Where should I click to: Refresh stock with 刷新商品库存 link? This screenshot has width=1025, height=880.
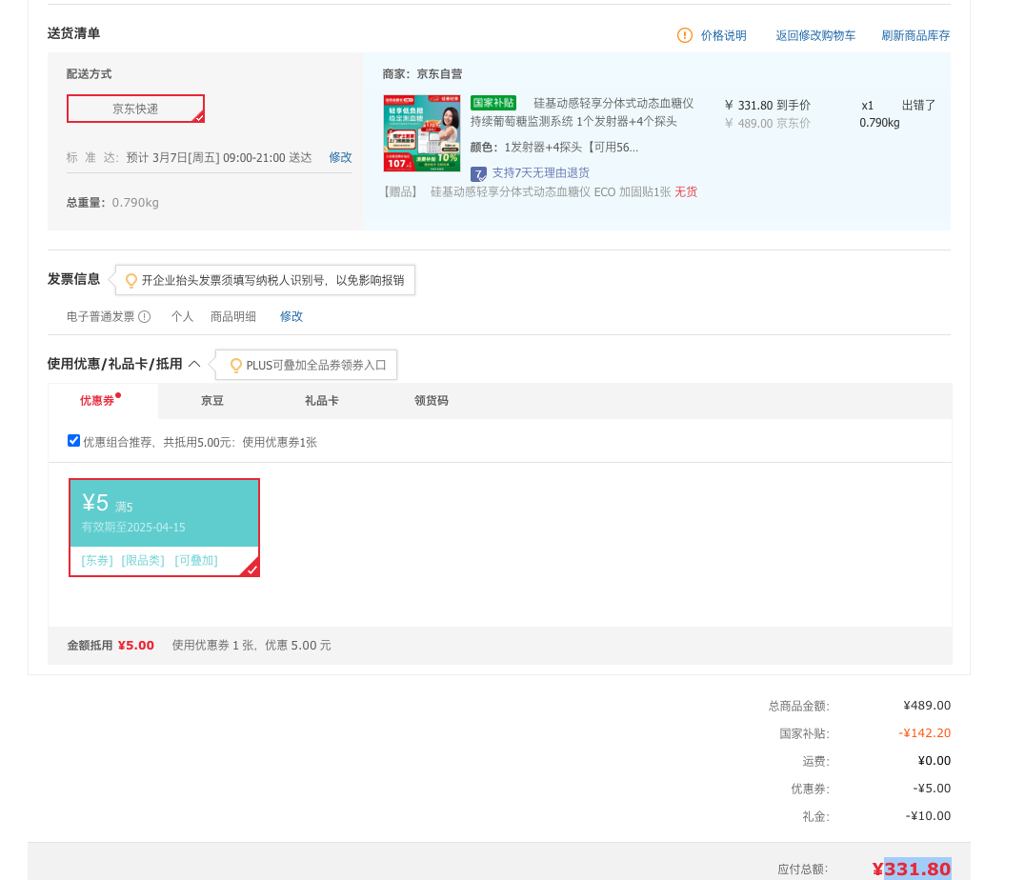[915, 35]
